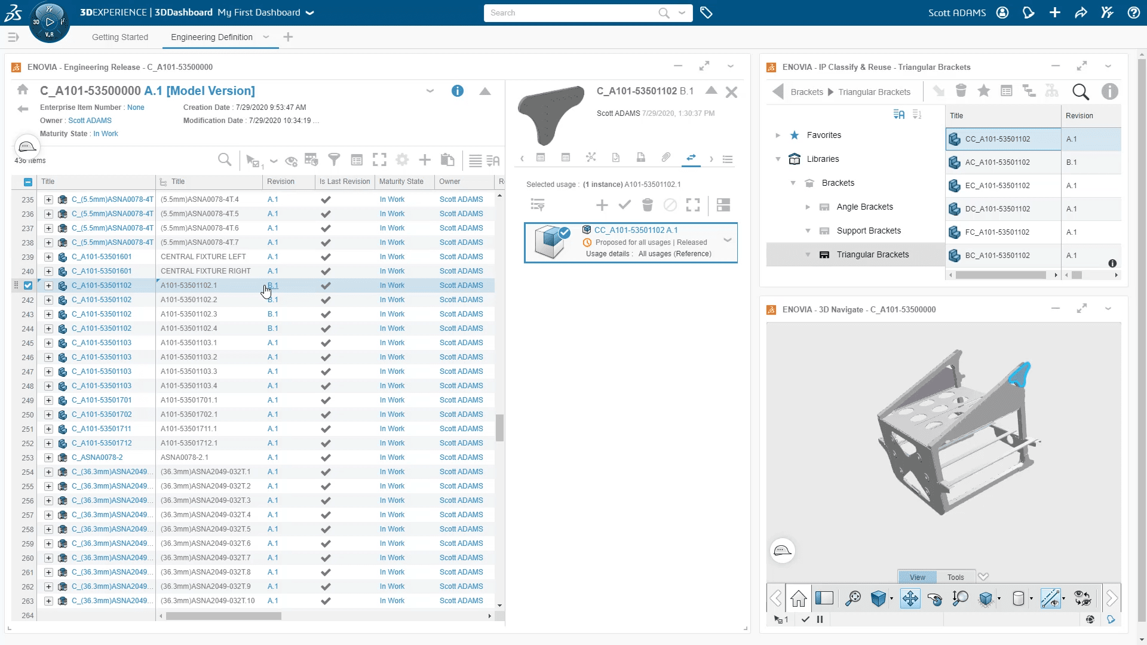The image size is (1147, 645).
Task: Click the home icon in Engineering Release
Action: [23, 90]
